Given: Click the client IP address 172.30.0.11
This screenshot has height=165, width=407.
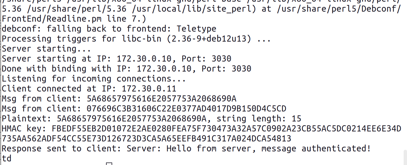Looking at the screenshot, I should [149, 89].
